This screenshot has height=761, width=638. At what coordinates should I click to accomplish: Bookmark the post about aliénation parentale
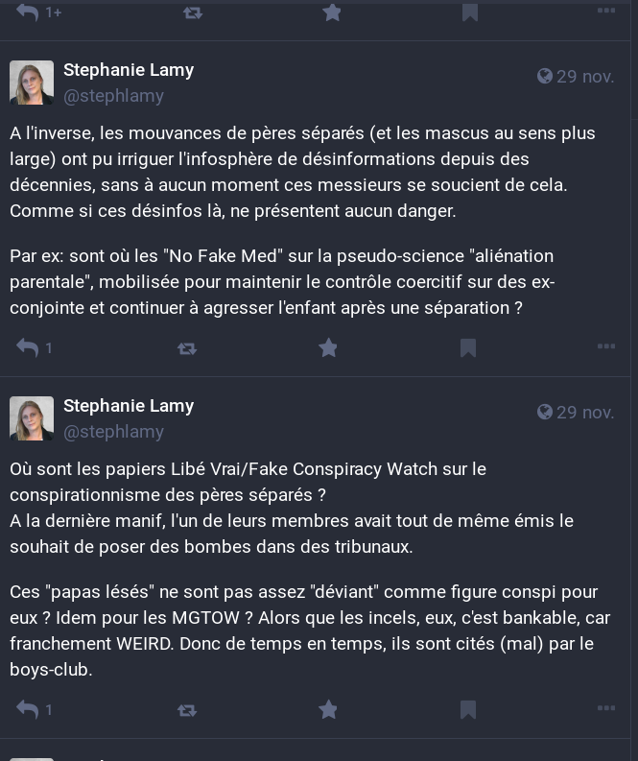(x=468, y=348)
